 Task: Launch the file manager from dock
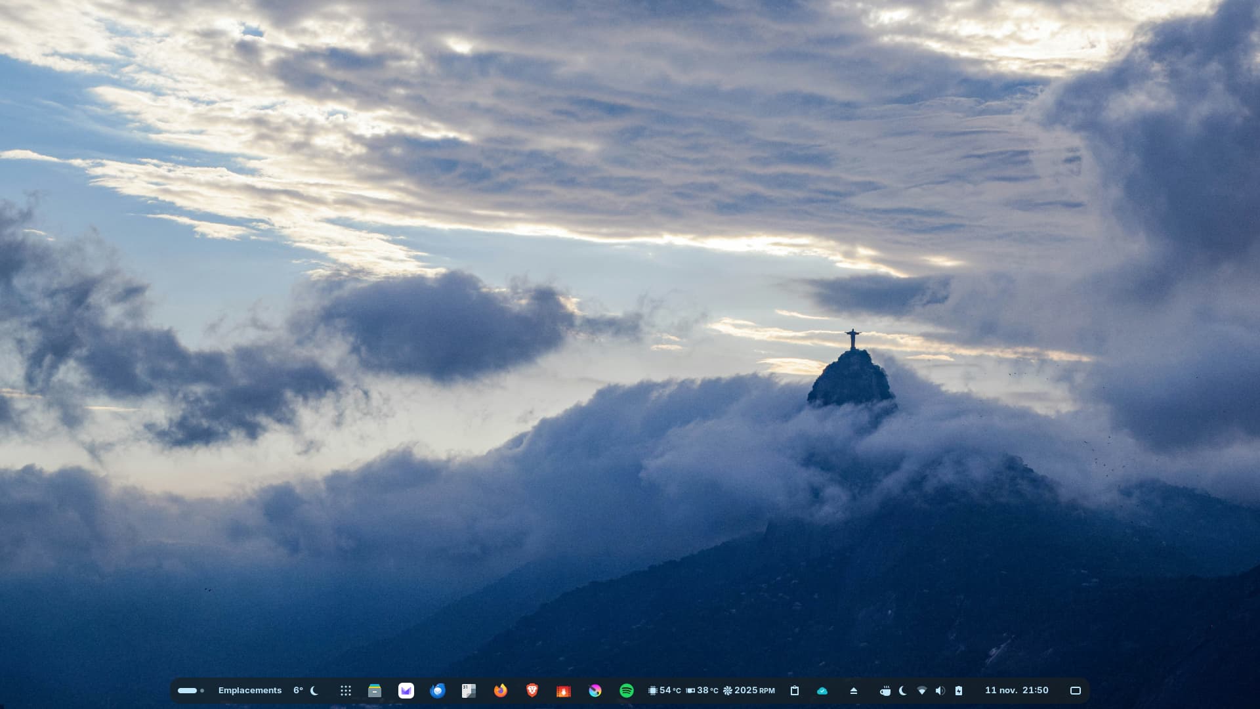pos(375,691)
